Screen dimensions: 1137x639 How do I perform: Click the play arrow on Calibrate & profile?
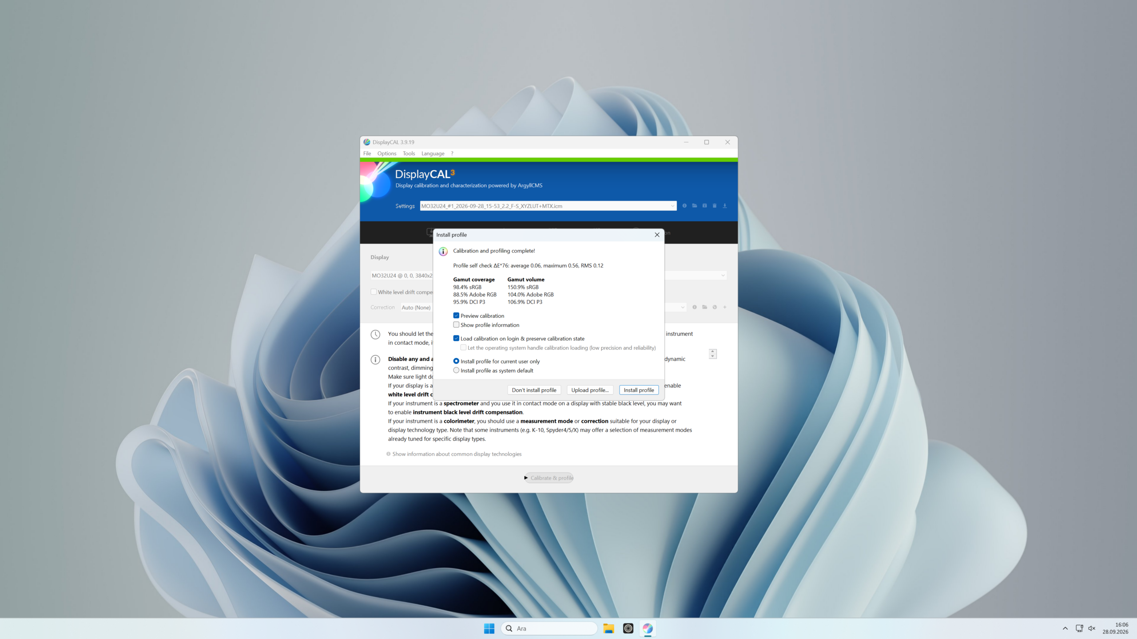[526, 478]
